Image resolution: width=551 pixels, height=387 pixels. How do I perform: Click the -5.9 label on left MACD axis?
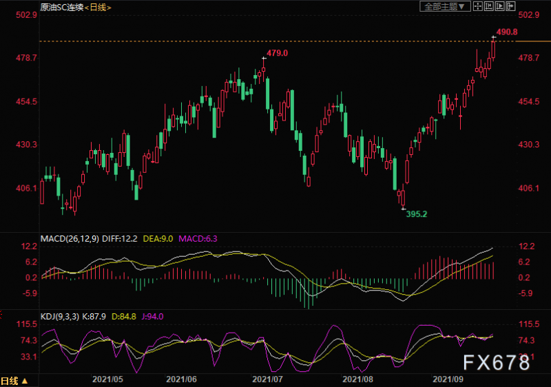click(30, 293)
